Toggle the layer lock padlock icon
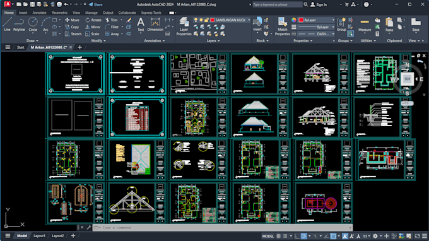The image size is (429, 241). [206, 20]
